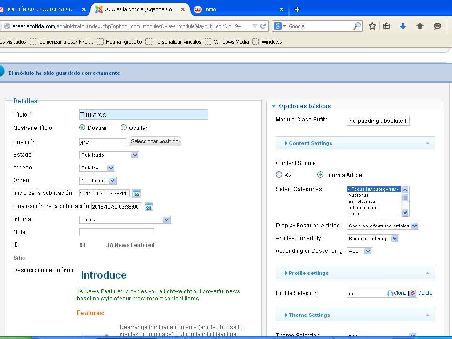This screenshot has height=339, width=452.
Task: Click the Module Class Suffix field
Action: click(x=378, y=121)
